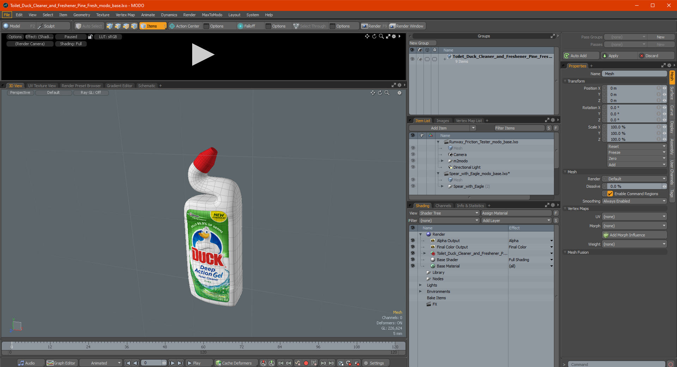The height and width of the screenshot is (367, 677).
Task: Open the Render Window
Action: (407, 26)
